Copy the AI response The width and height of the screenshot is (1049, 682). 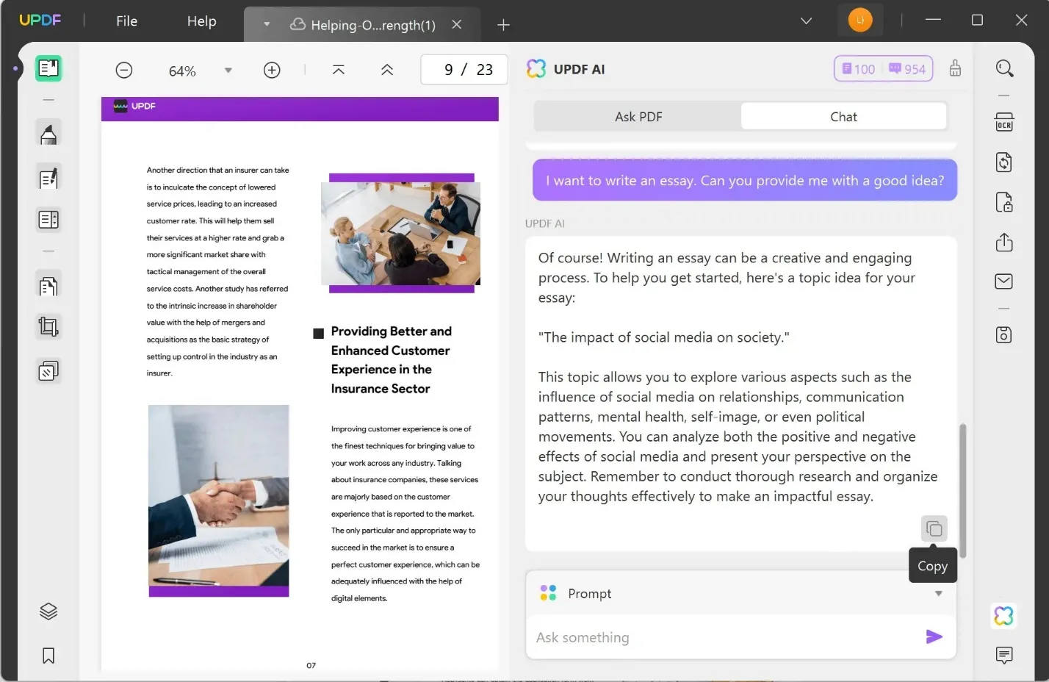click(934, 528)
